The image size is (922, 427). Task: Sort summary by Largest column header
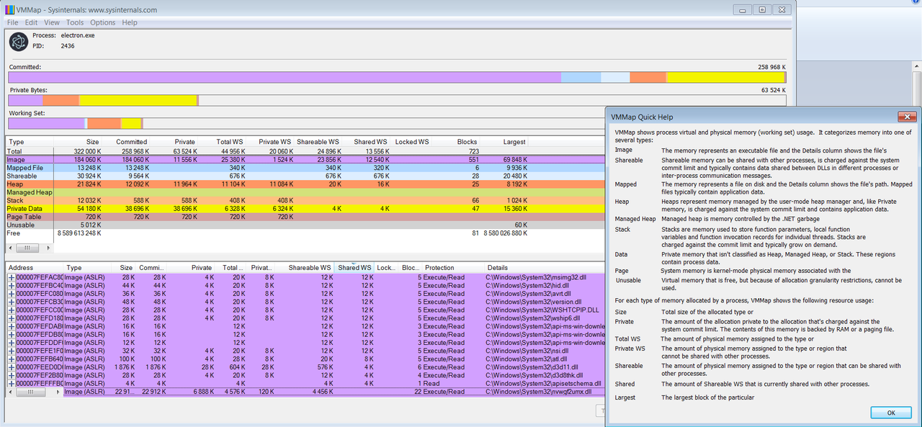tap(514, 142)
